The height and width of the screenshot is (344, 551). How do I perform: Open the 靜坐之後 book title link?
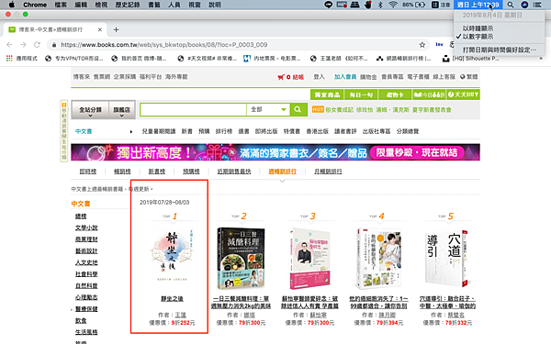click(173, 299)
